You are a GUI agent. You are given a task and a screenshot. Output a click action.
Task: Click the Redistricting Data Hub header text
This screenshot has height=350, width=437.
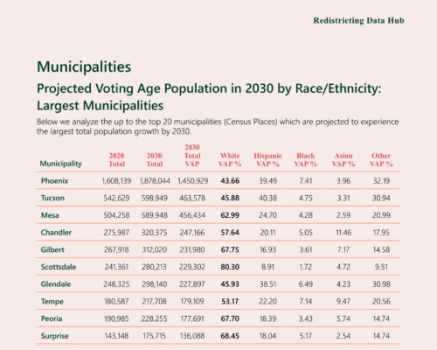358,21
